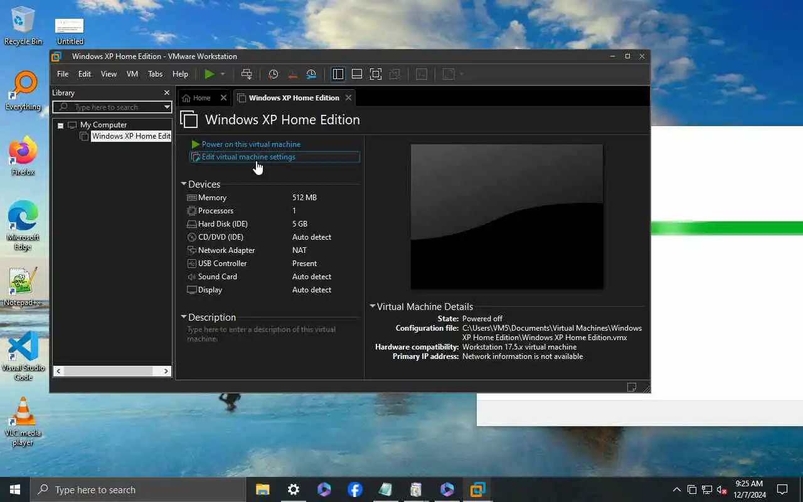Viewport: 803px width, 502px height.
Task: Open Recycle Bin desktop icon
Action: pos(23,26)
